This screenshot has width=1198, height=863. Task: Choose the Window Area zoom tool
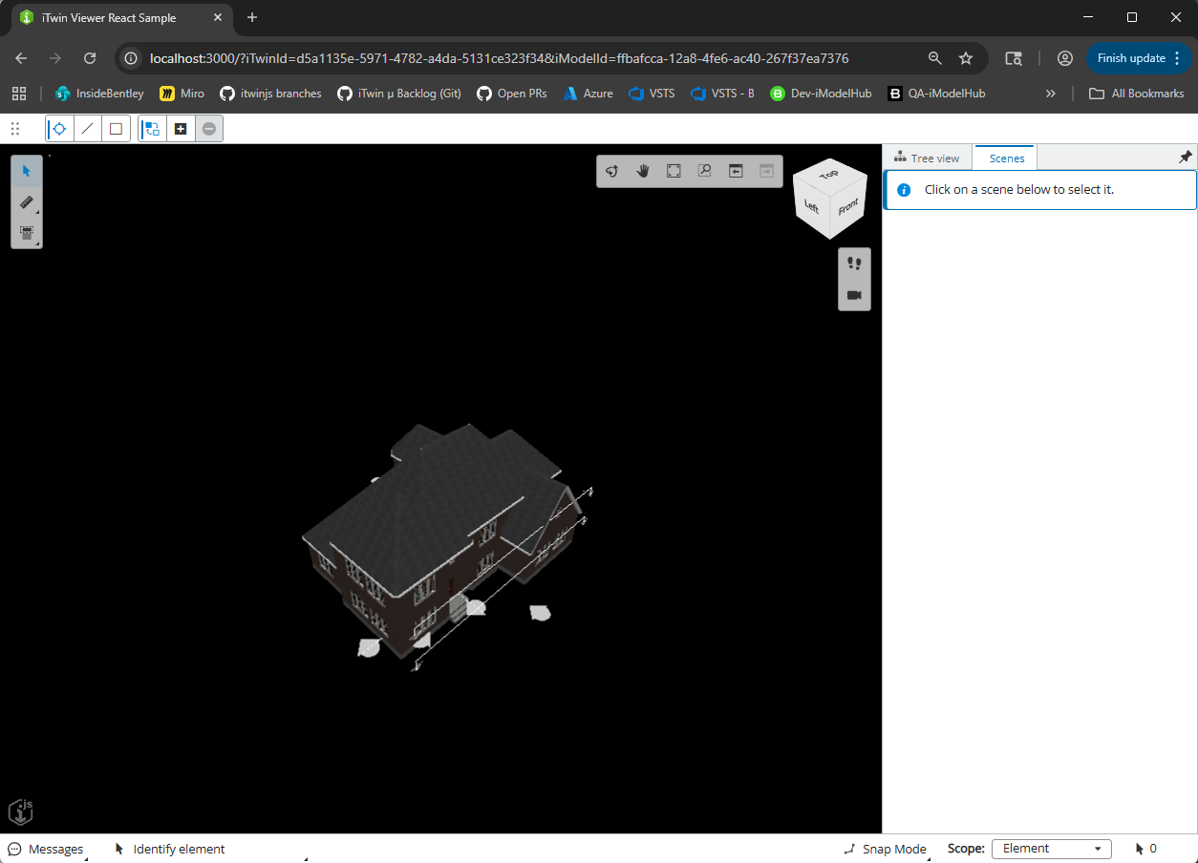pos(704,171)
